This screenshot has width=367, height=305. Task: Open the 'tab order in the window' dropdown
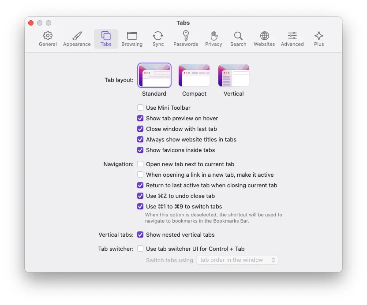point(237,260)
